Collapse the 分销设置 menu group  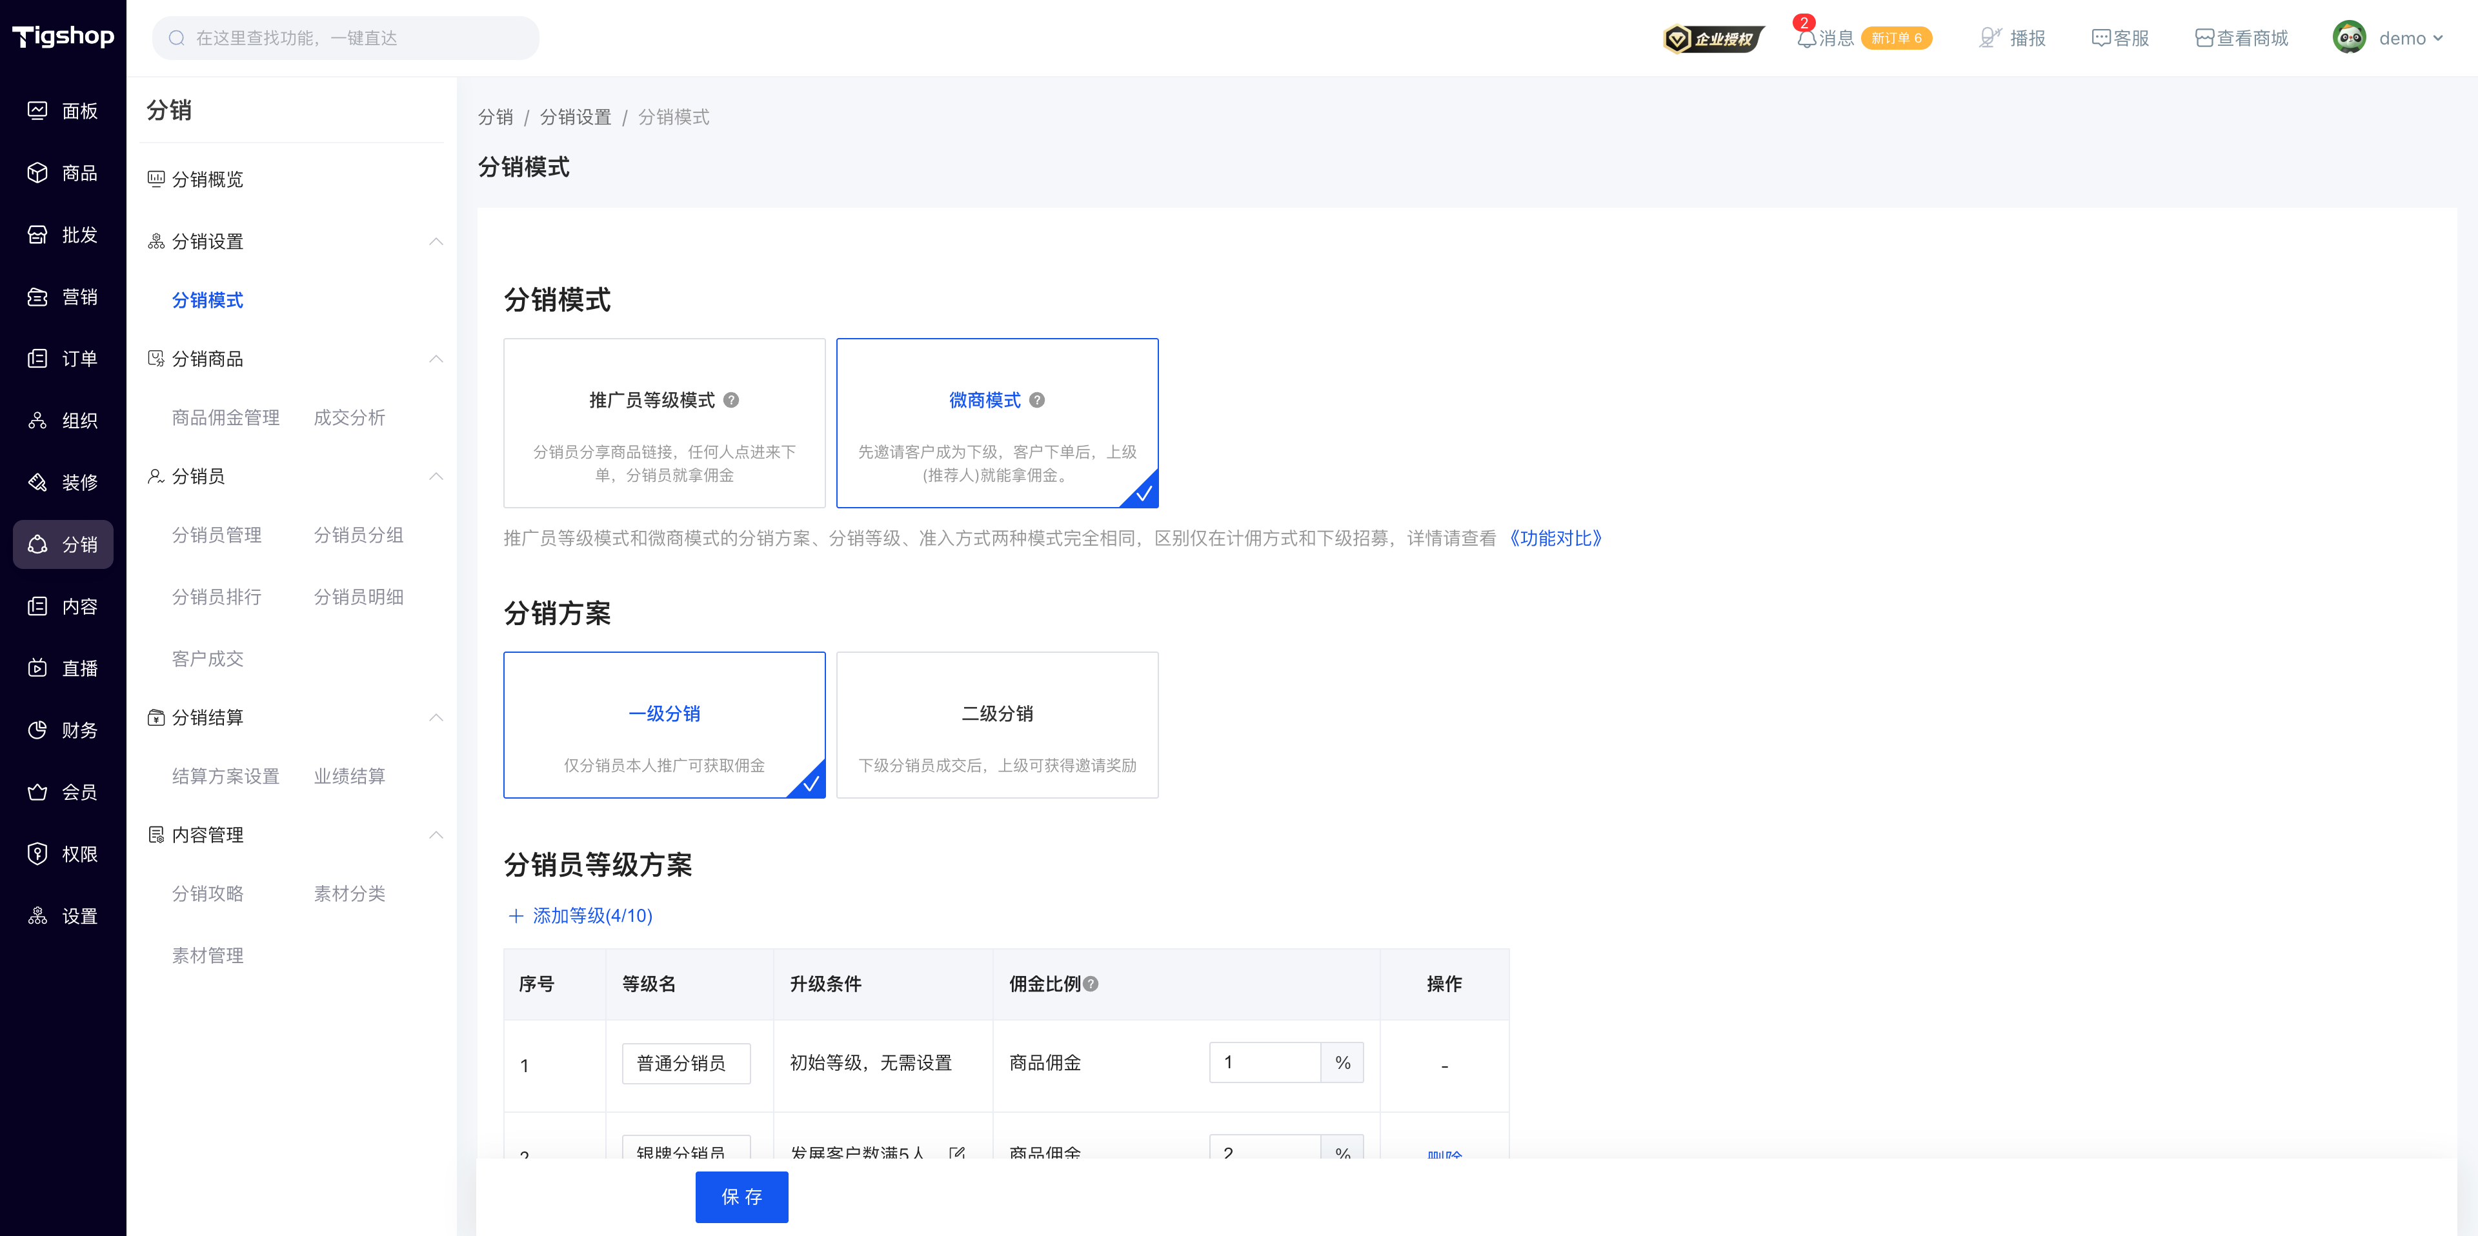tap(436, 241)
